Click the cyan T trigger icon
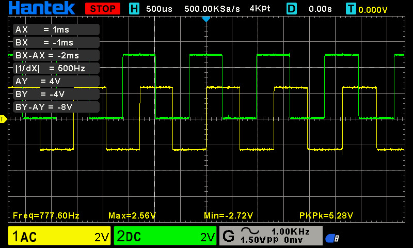The height and width of the screenshot is (248, 413). (351, 9)
